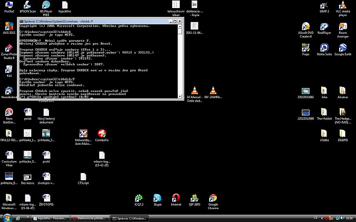Open mbam-log (15-42-20) text file

coord(102,159)
